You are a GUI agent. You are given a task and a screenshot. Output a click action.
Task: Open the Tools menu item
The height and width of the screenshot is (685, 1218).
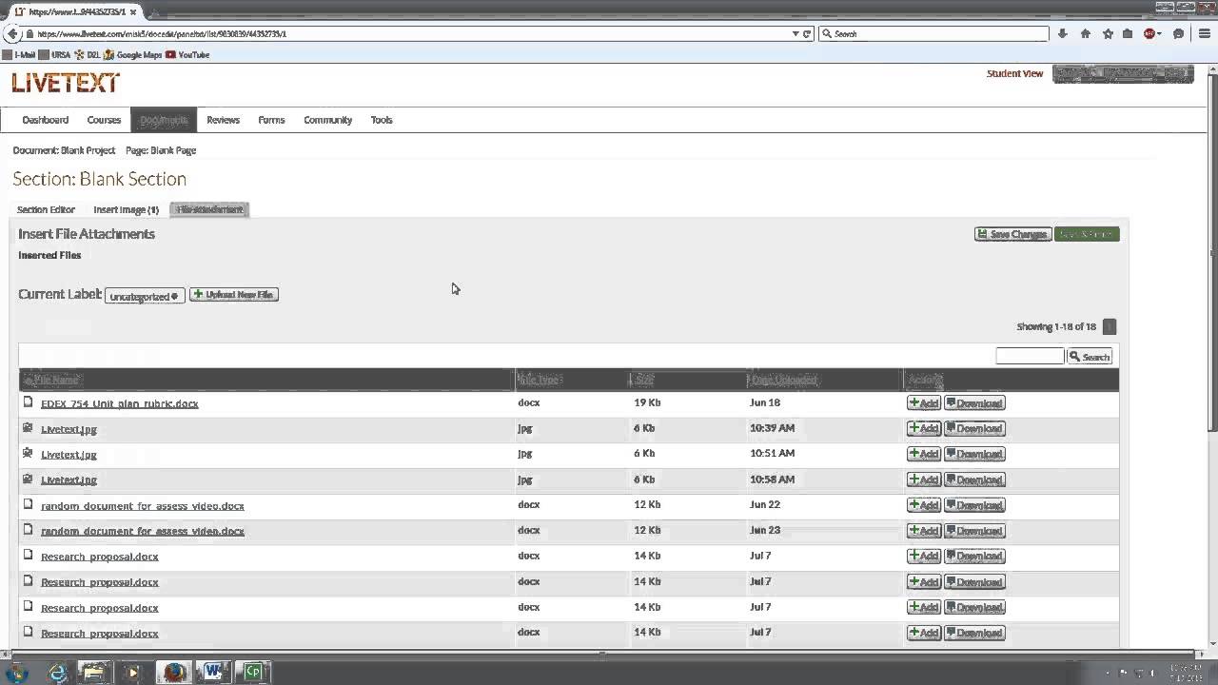tap(382, 120)
